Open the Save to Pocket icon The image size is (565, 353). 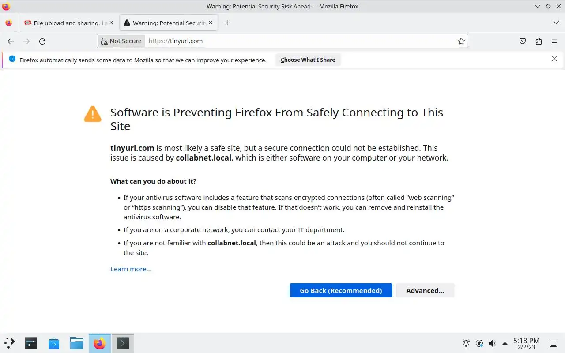tap(523, 41)
